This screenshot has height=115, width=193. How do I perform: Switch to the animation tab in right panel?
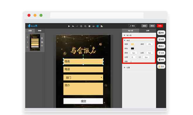click(148, 31)
